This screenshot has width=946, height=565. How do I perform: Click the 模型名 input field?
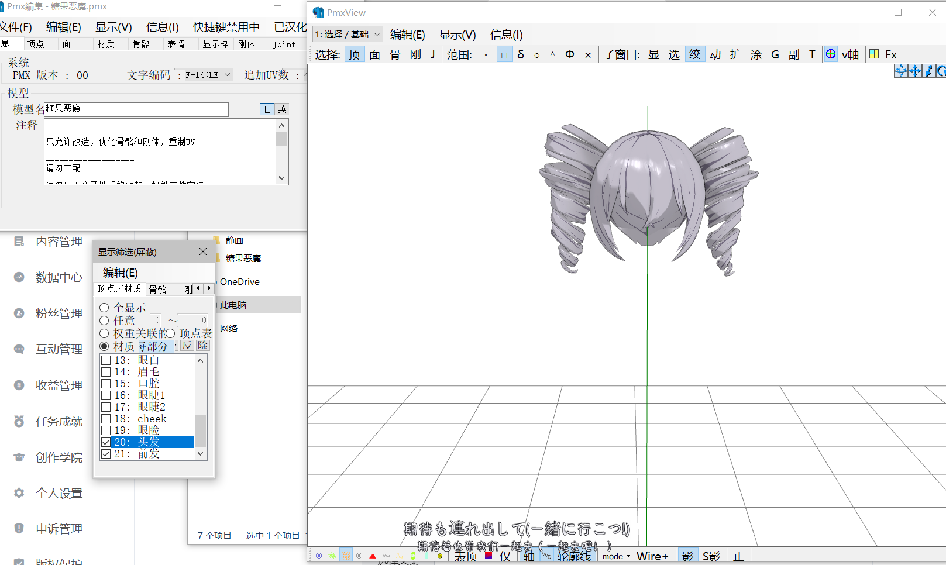[136, 109]
